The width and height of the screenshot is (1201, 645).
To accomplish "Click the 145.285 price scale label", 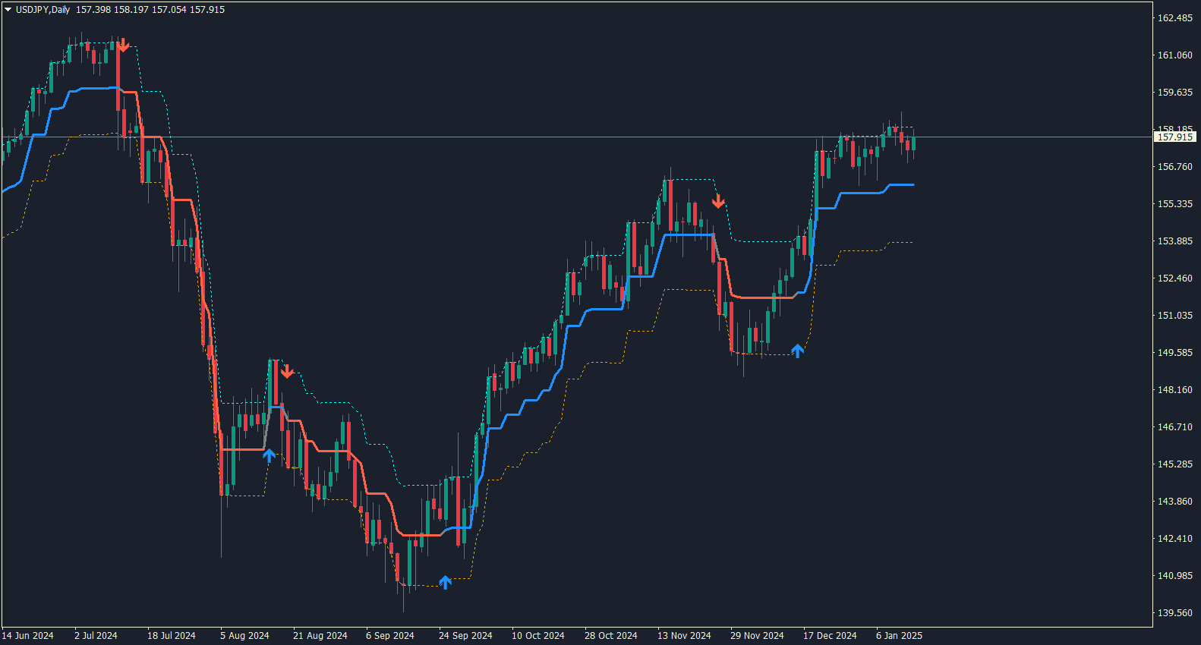I will [x=1174, y=464].
